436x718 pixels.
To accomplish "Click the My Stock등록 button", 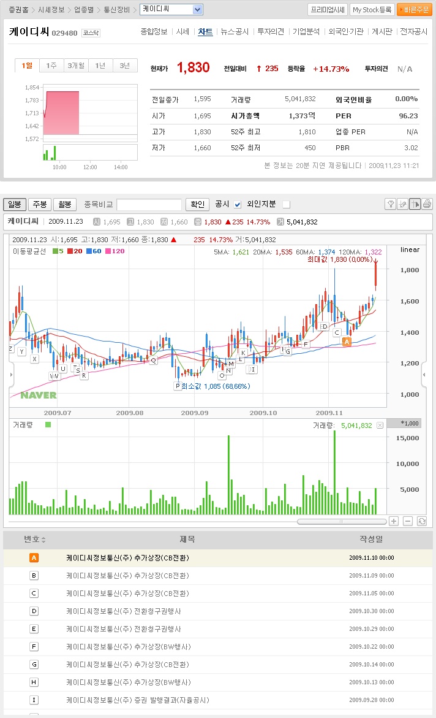I will coord(372,10).
